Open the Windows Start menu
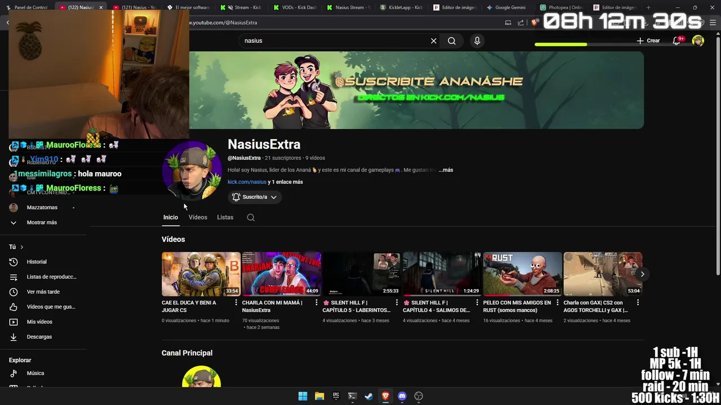This screenshot has width=721, height=405. 302,396
